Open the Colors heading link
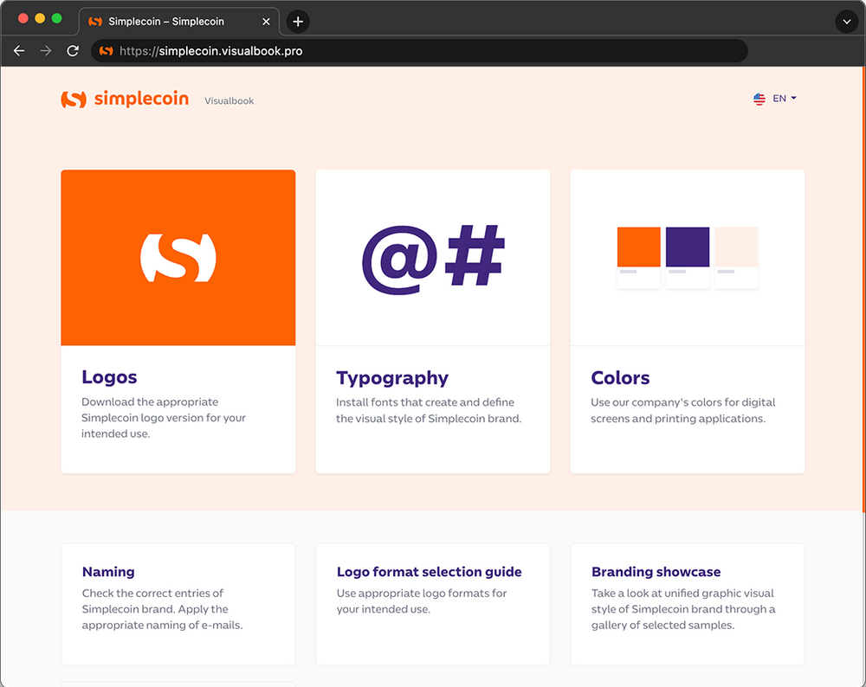 tap(620, 378)
